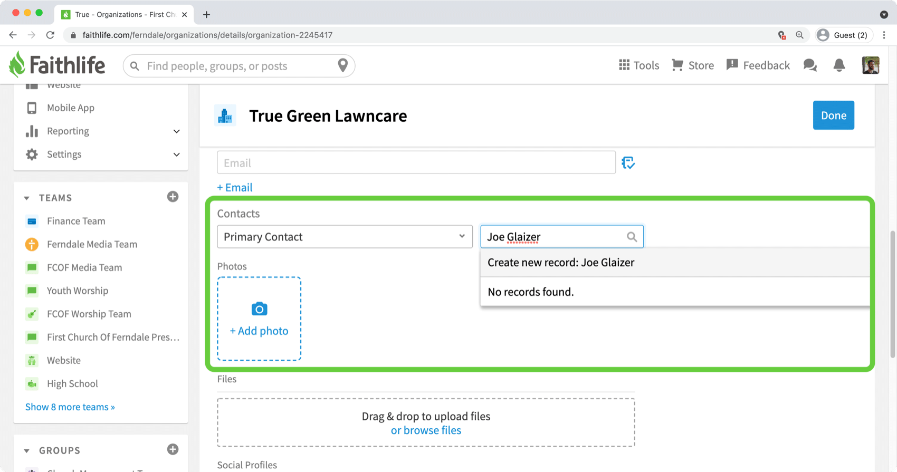
Task: Open the notifications bell
Action: coord(839,65)
